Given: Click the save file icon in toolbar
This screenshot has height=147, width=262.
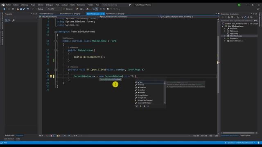Looking at the screenshot, I should pos(21,9).
